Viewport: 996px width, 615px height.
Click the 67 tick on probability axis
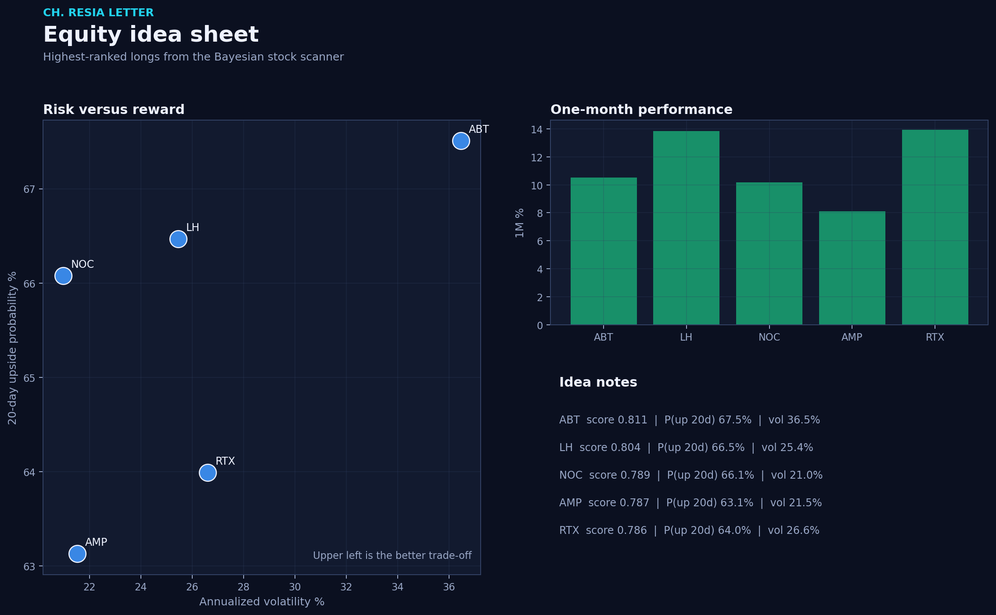point(29,189)
